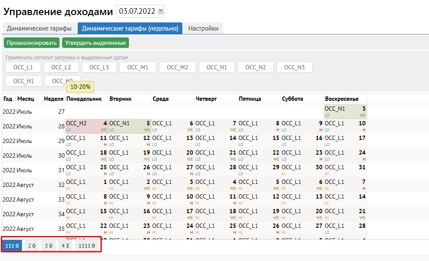Apply the OCC_L1 segment button
Screen dimensions: 429x261
pos(23,67)
